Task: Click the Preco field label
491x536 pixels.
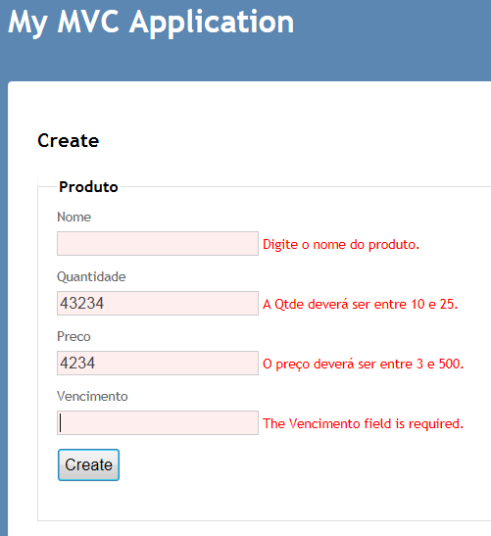Action: [74, 337]
